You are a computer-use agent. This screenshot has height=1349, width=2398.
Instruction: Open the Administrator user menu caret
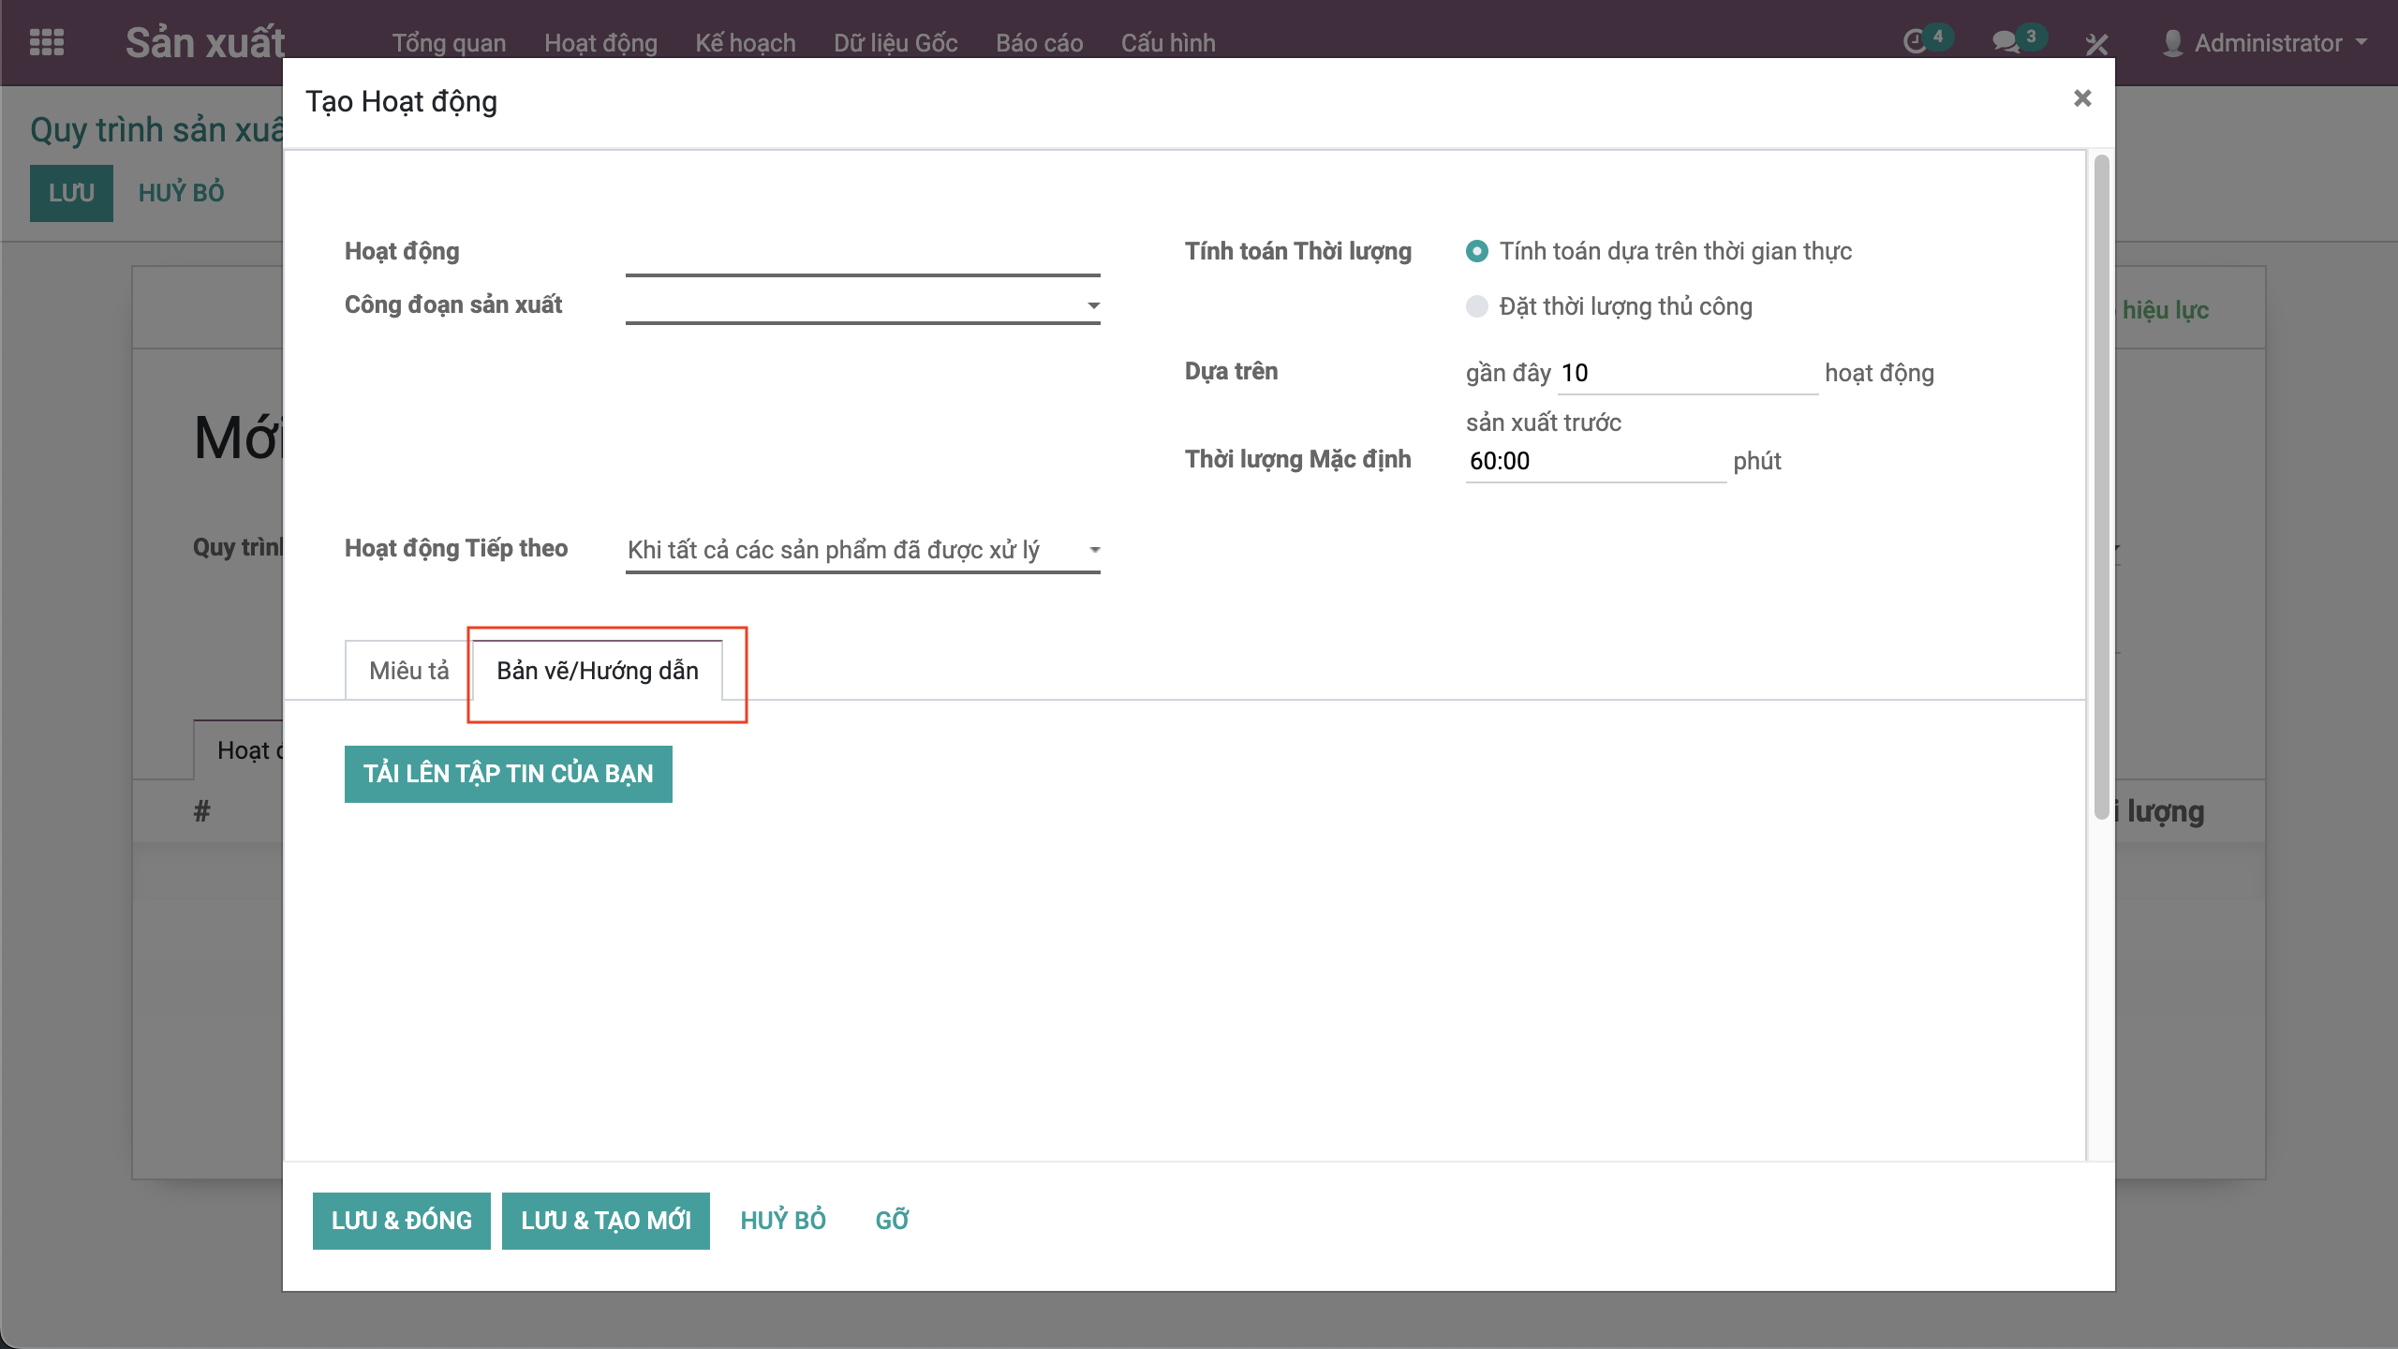pos(2361,42)
